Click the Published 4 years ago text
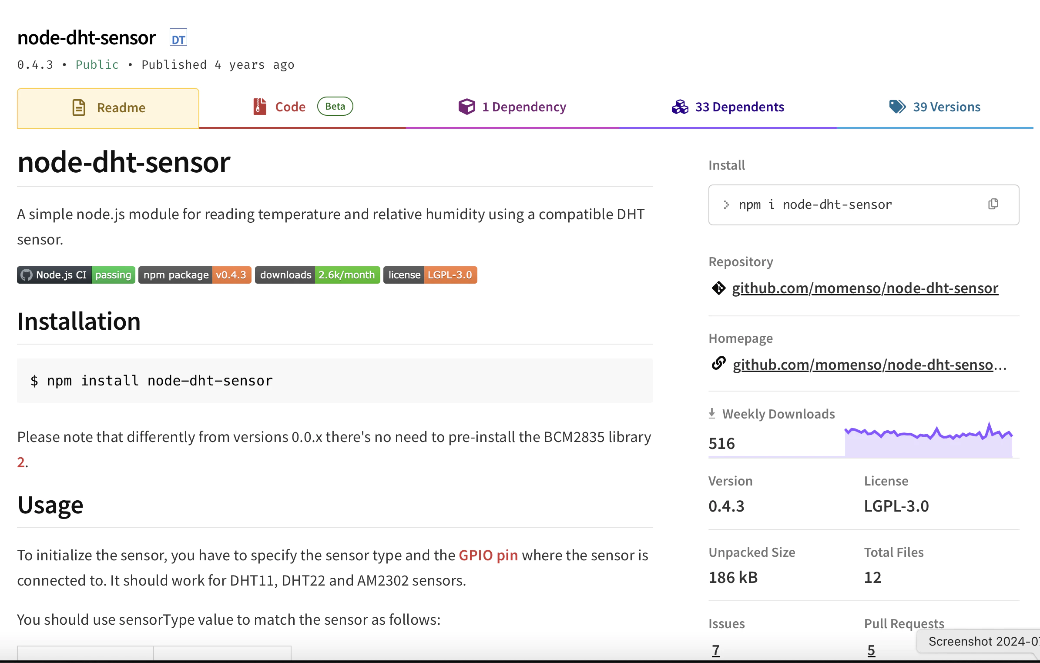1040x663 pixels. point(218,65)
